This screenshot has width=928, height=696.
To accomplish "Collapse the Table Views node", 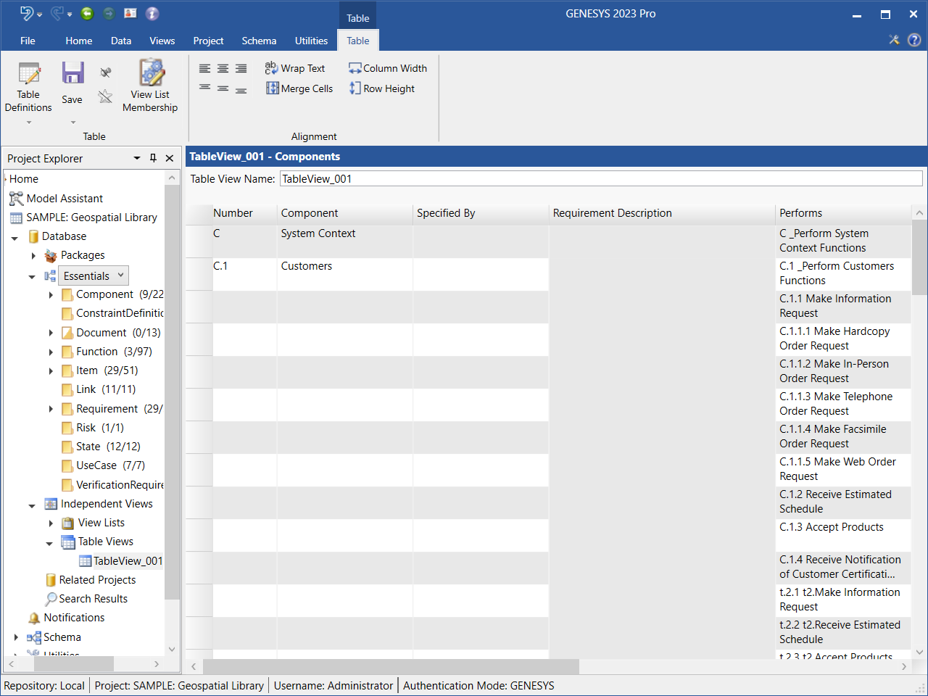I will [49, 543].
